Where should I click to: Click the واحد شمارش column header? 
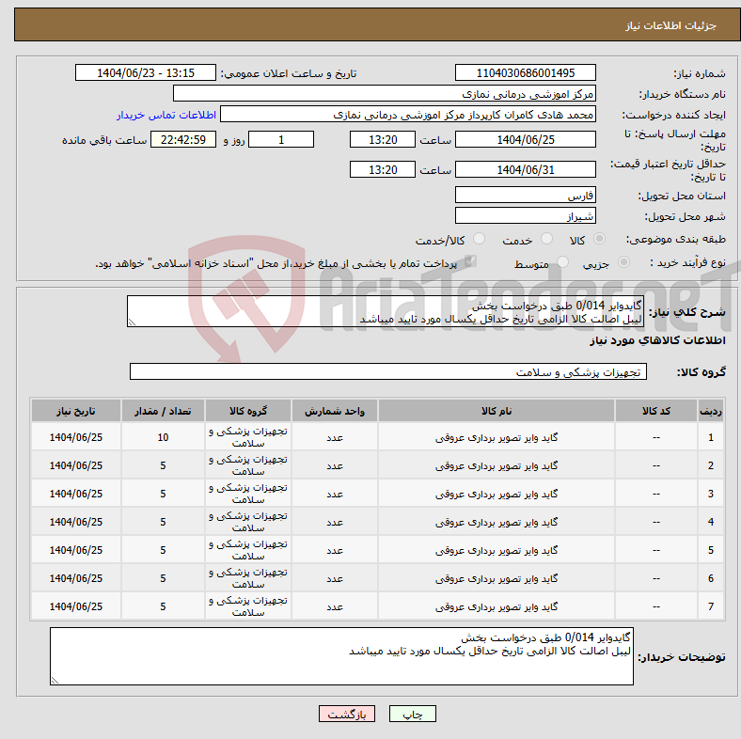click(x=335, y=411)
